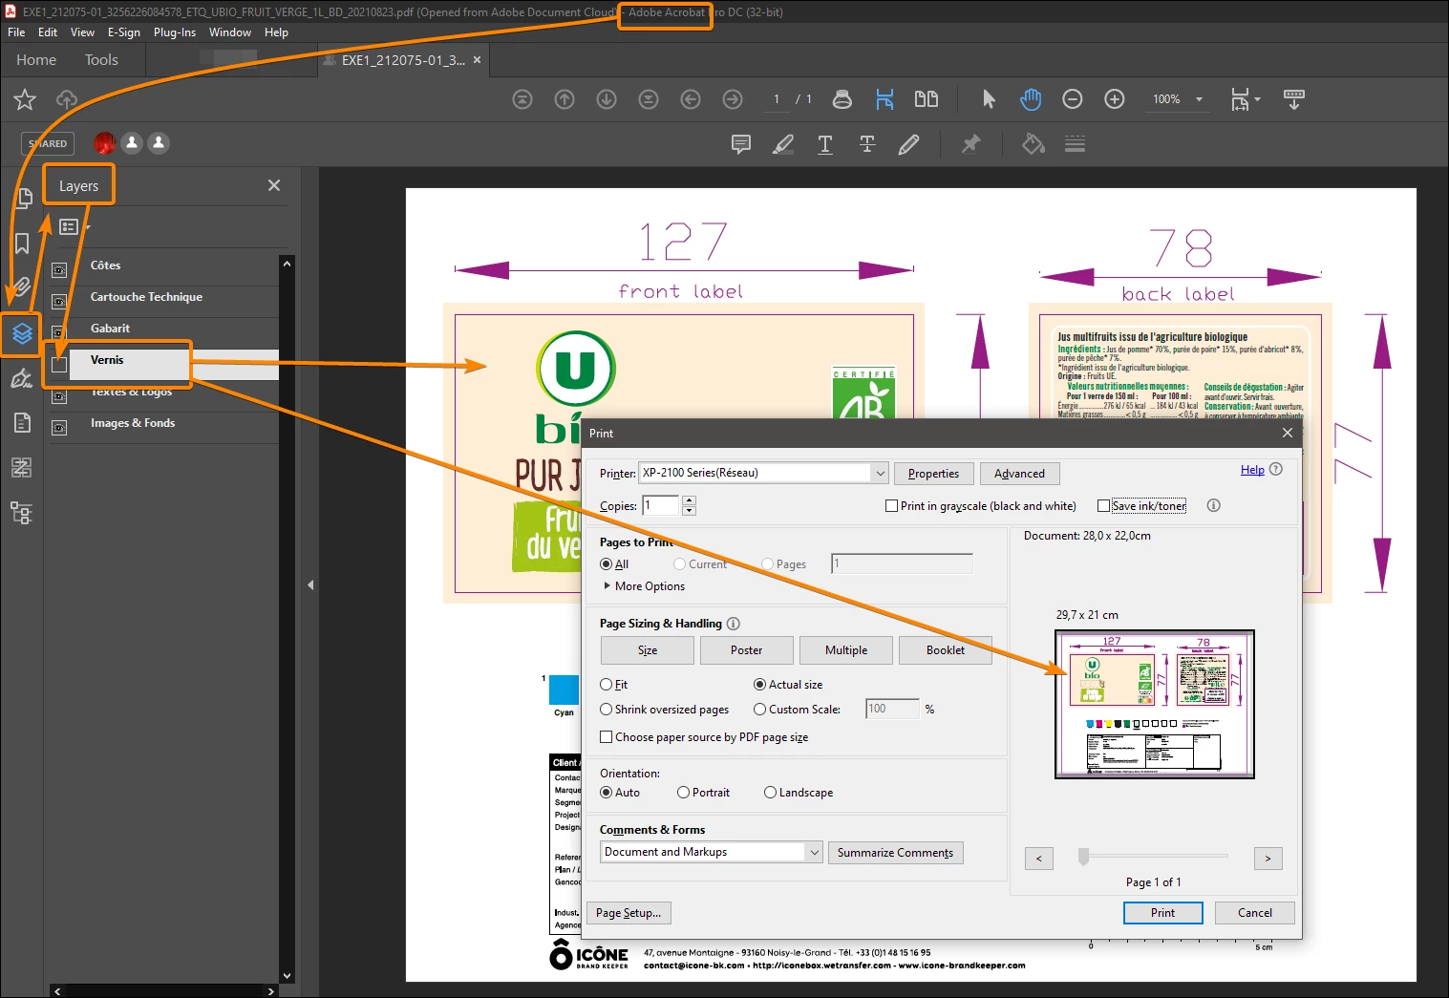Open the Plug-Ins menu

point(174,32)
